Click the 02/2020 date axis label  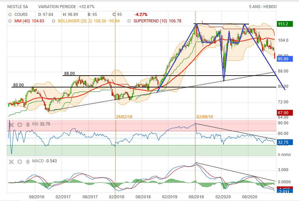(223, 197)
